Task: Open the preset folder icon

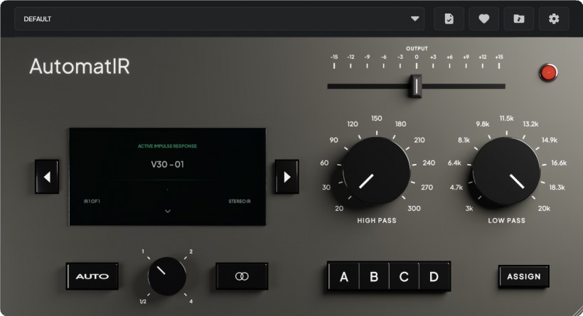Action: point(519,18)
